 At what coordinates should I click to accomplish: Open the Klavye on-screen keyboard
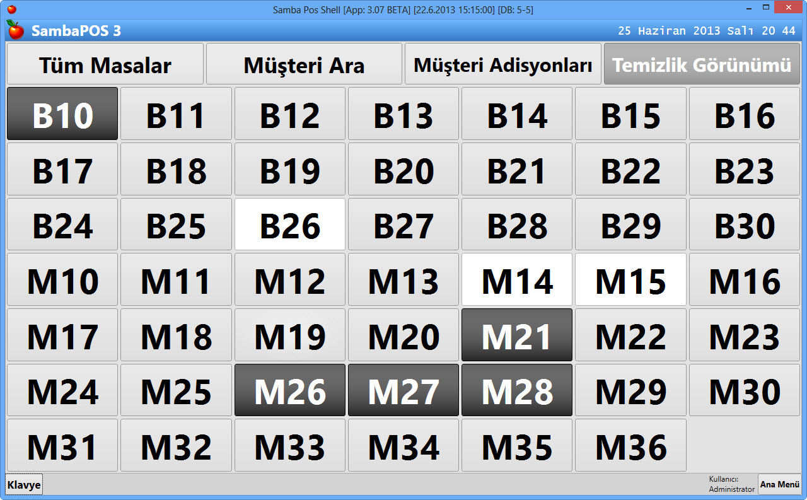coord(23,484)
